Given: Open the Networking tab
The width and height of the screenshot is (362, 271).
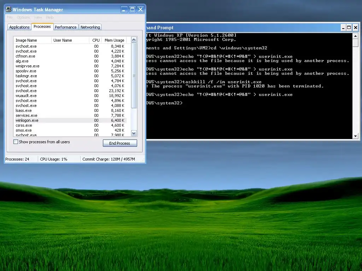Looking at the screenshot, I should click(x=90, y=27).
